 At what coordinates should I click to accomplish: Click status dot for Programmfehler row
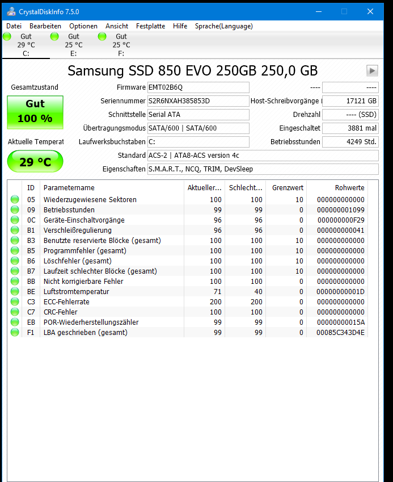15,250
